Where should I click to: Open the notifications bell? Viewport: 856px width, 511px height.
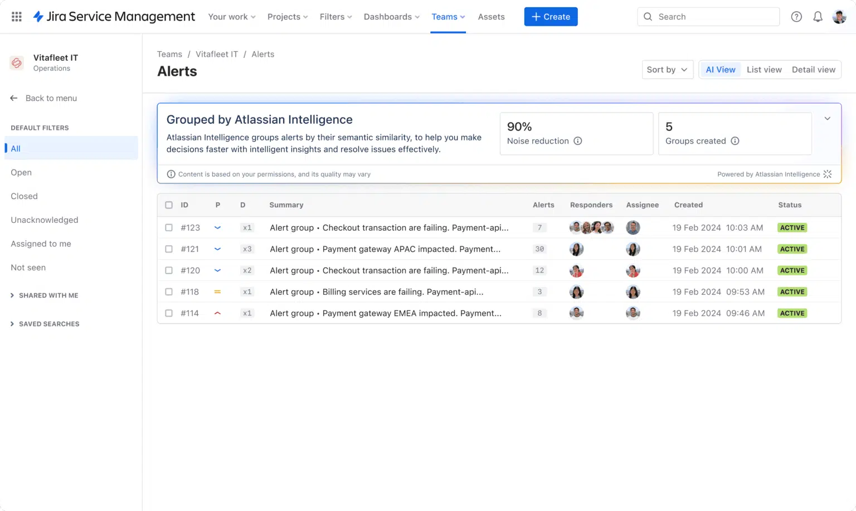(818, 17)
